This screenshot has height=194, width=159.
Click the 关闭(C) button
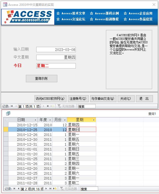126,99
